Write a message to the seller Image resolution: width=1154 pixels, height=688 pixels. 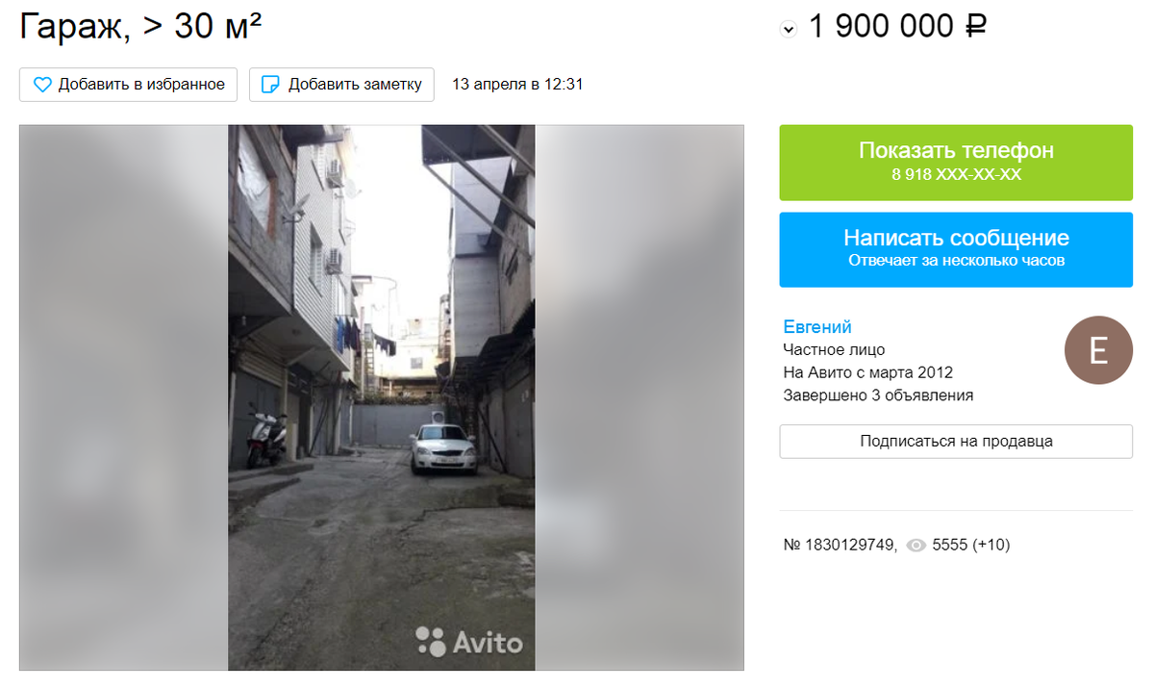[x=956, y=248]
